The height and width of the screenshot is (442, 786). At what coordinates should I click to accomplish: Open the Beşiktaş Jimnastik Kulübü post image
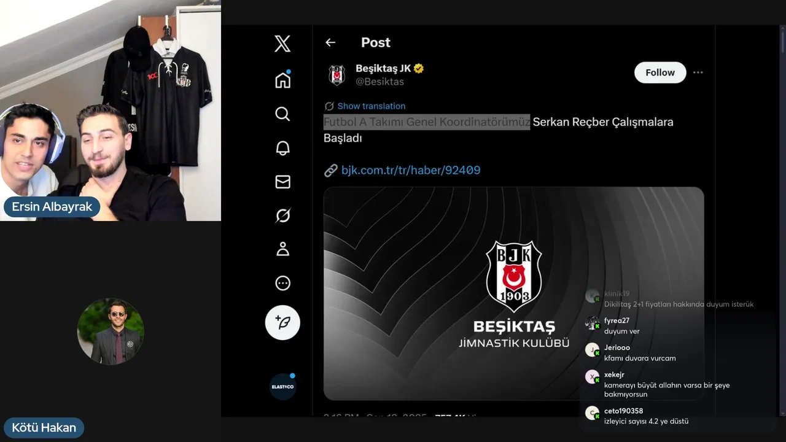coord(513,293)
